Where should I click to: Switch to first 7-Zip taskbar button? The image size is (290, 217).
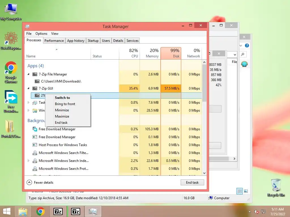coord(58,211)
